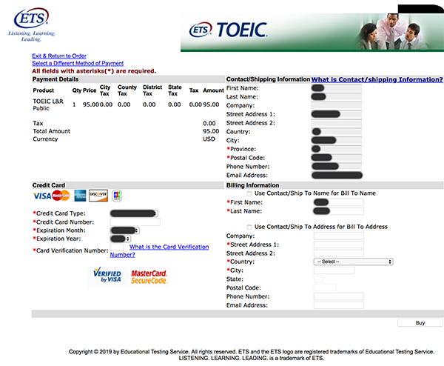
Task: Click the billing Phone Number field
Action: 338,296
